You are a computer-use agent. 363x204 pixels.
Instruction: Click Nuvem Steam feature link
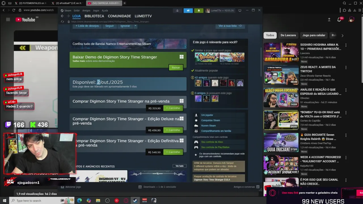[208, 126]
